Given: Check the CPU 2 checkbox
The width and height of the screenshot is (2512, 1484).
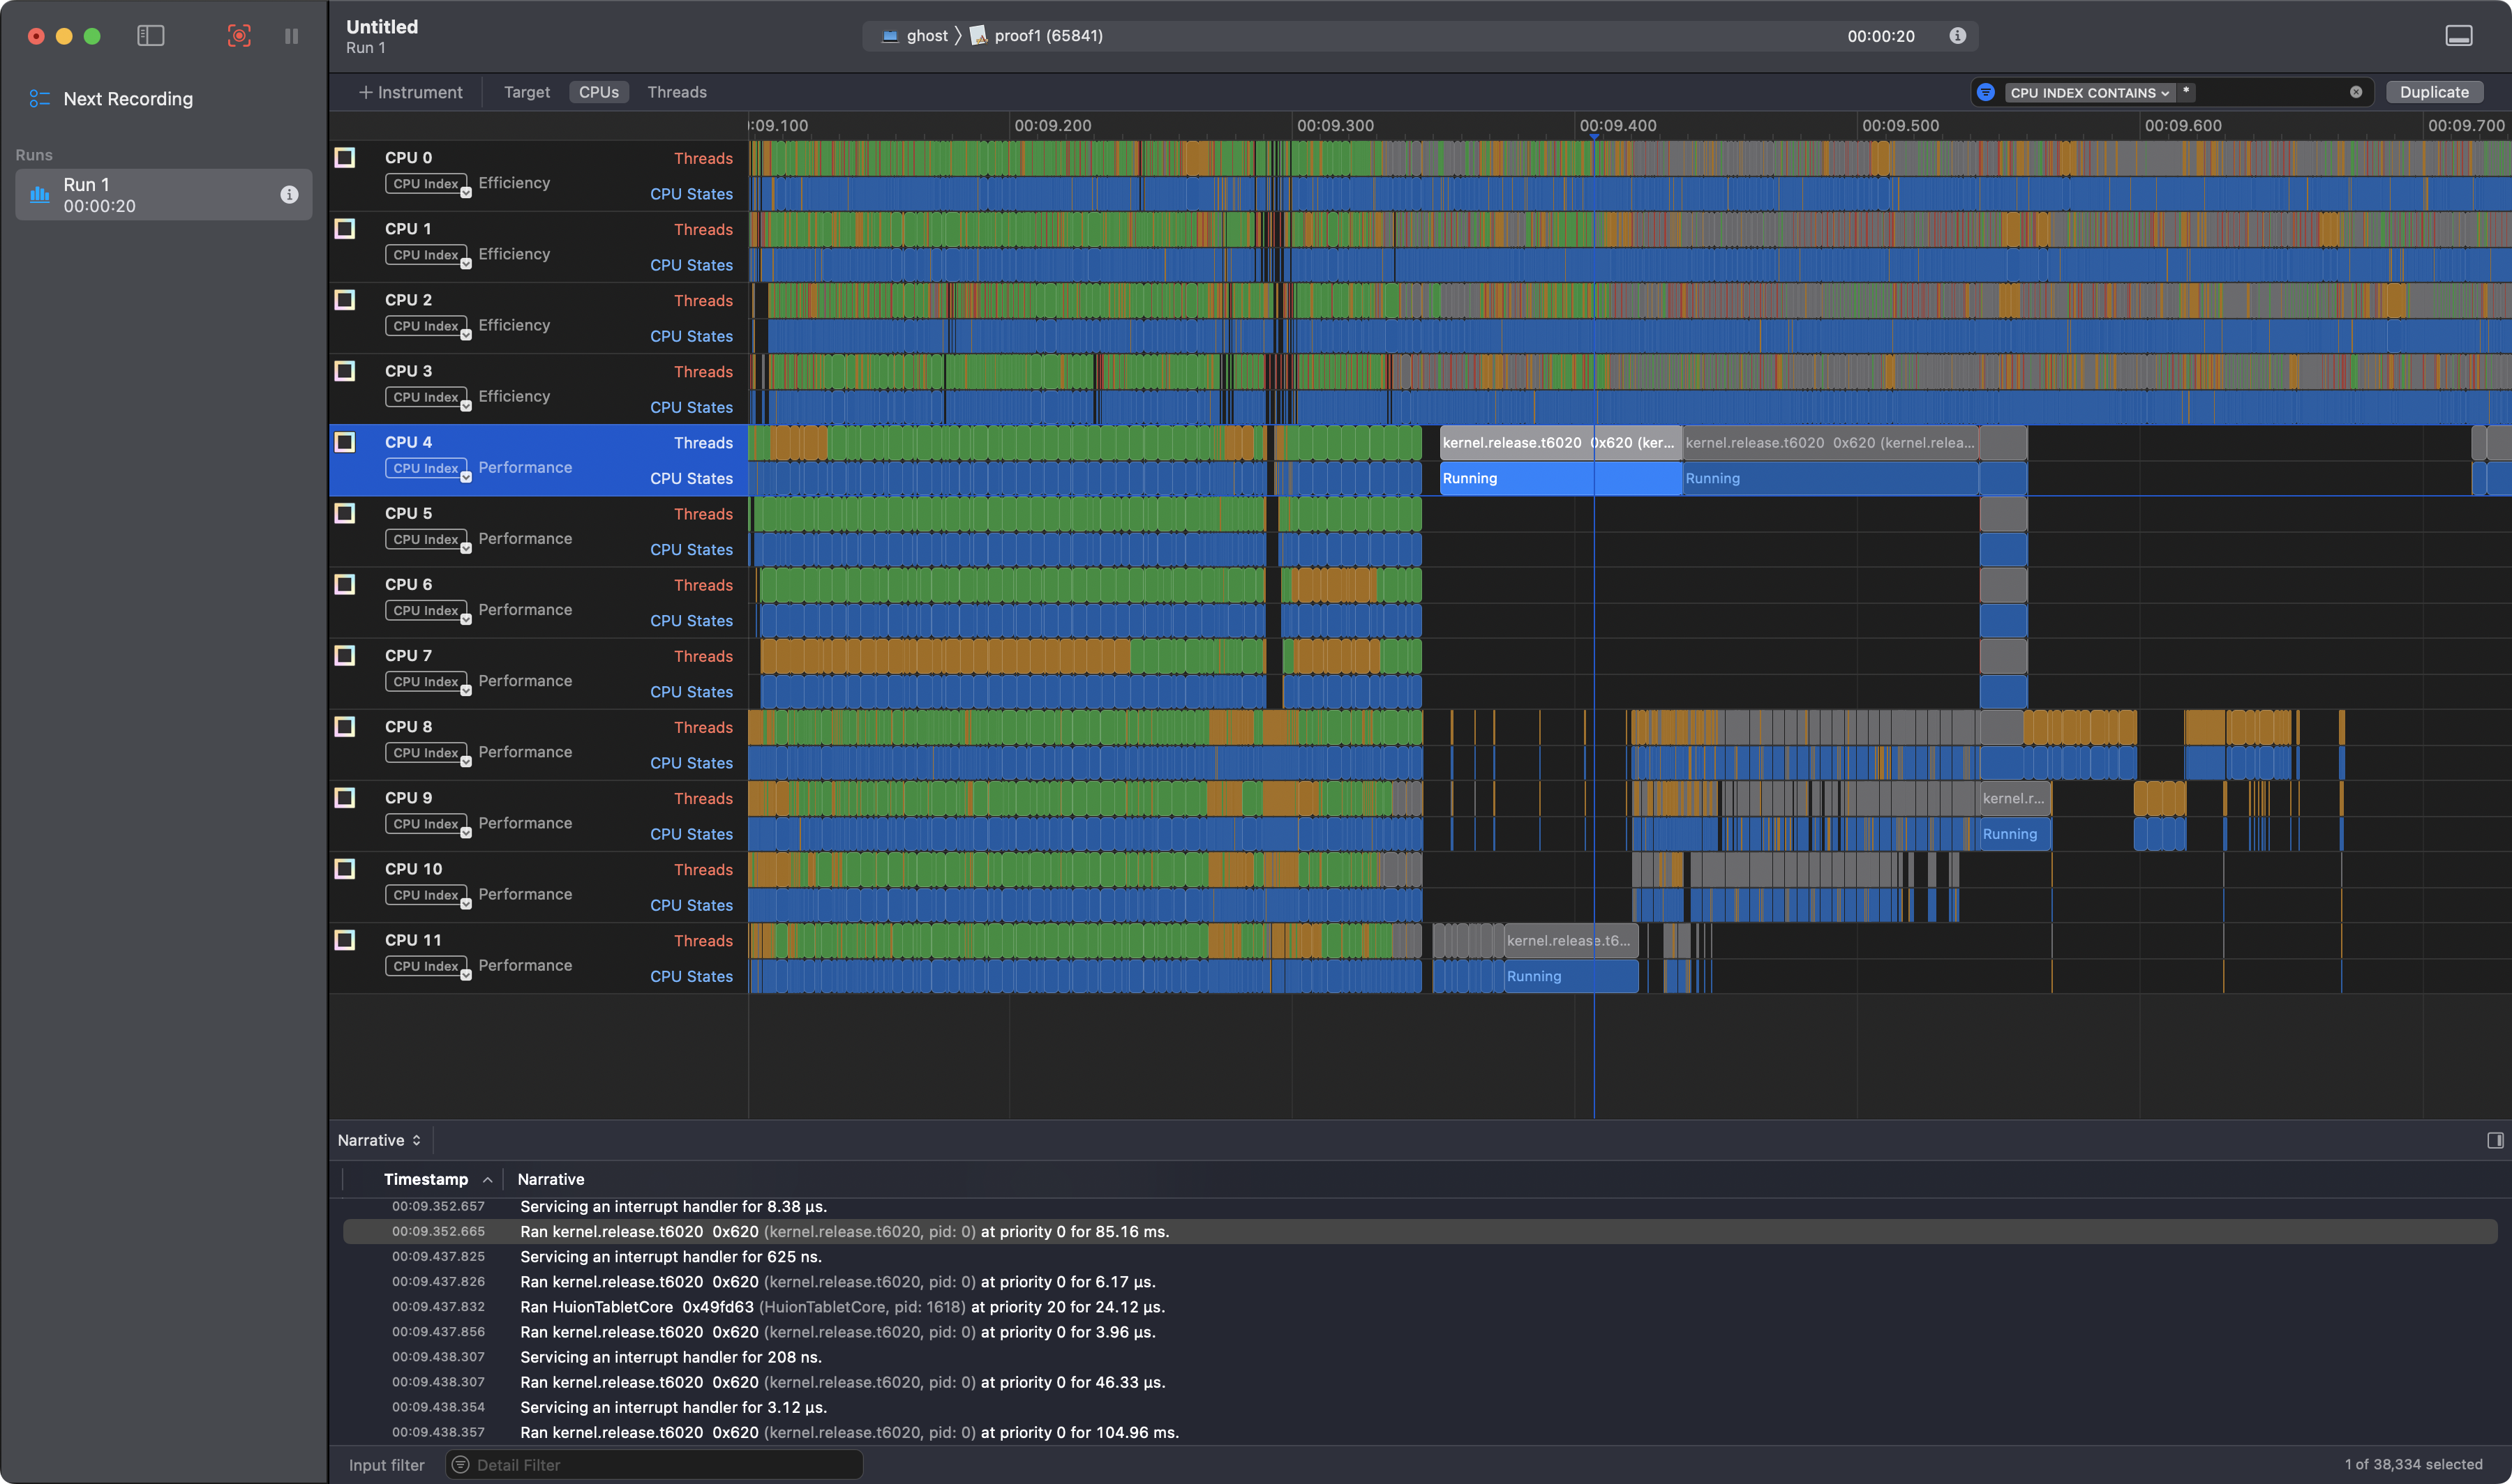Looking at the screenshot, I should (345, 300).
